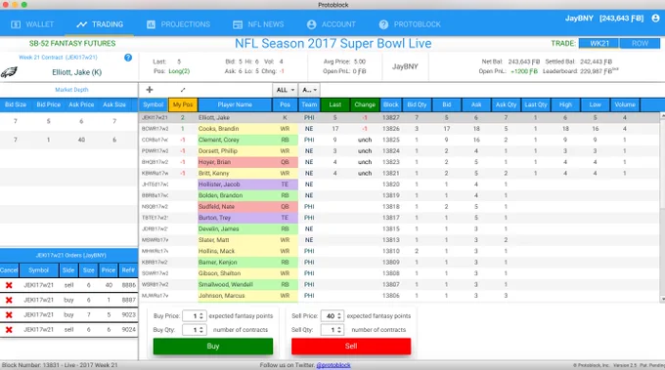This screenshot has width=665, height=370.
Task: Cancel buy order 8887
Action: [x=9, y=300]
